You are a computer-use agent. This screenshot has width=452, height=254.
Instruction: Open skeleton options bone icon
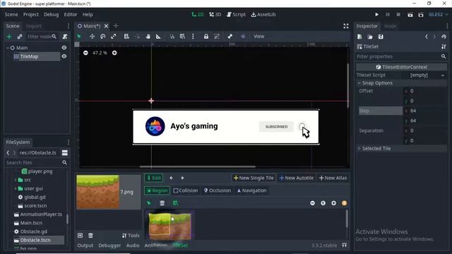pyautogui.click(x=230, y=36)
